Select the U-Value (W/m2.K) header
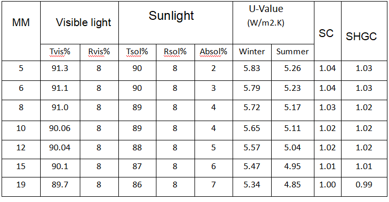The image size is (389, 202). tap(273, 23)
